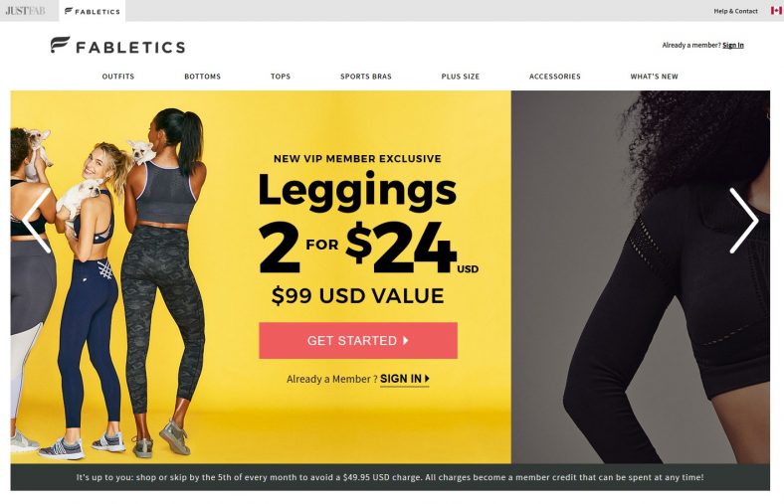
Task: Open the Sports Bras category
Action: [x=366, y=77]
